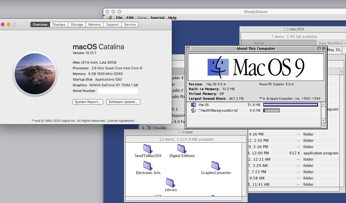
Task: Click the 3:16 PM folder row
Action: tap(294, 147)
